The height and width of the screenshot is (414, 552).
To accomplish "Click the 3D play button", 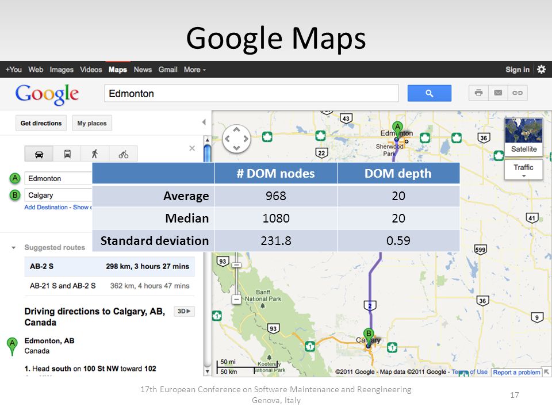I will coord(184,311).
